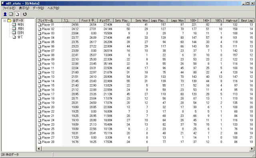Click Player 02 high-out value 158

[235, 29]
